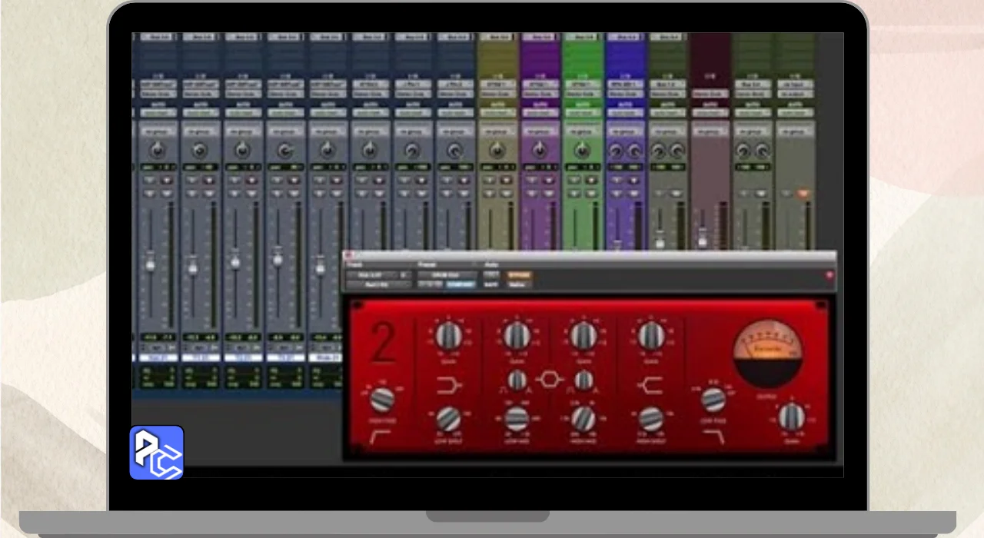Click the blue Compare button in plugin header

coord(461,284)
